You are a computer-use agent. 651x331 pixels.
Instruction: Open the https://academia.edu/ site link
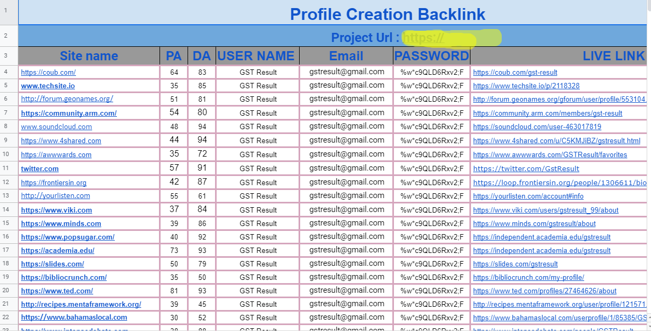click(x=57, y=250)
